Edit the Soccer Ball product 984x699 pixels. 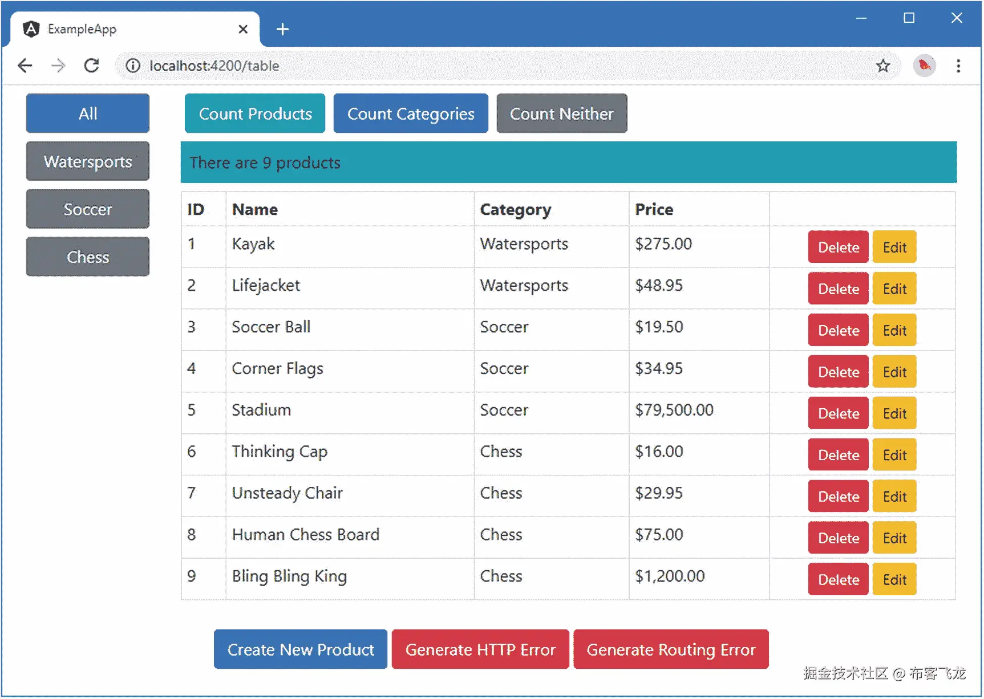894,330
